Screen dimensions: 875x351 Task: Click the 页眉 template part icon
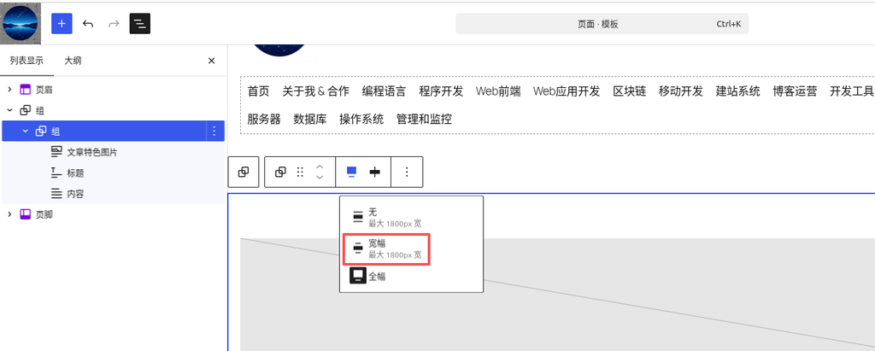(25, 90)
